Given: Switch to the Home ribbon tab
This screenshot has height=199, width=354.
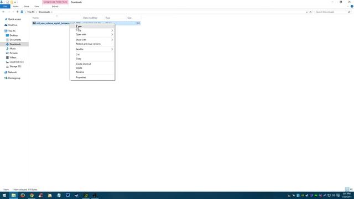Looking at the screenshot, I should pos(15,7).
